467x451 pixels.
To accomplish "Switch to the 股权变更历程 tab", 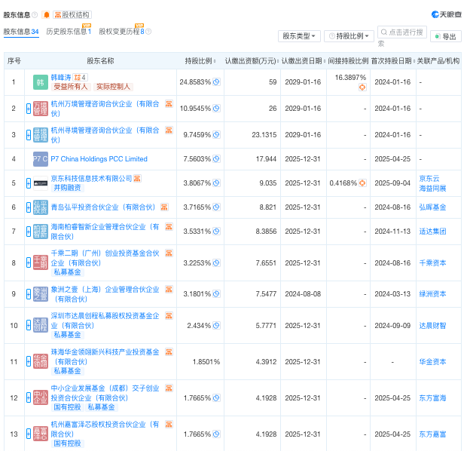I will click(121, 32).
